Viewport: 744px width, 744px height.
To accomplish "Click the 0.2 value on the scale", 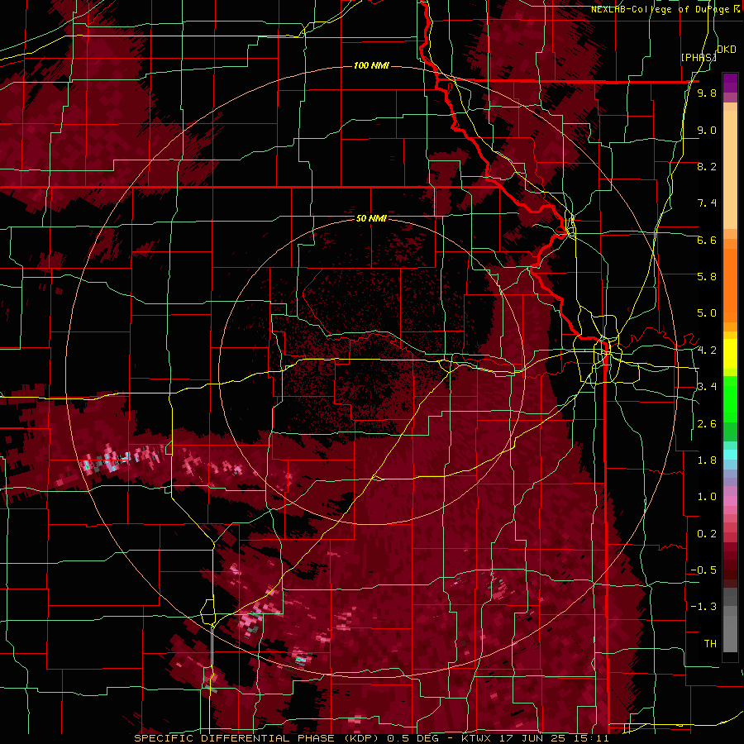I will [707, 534].
